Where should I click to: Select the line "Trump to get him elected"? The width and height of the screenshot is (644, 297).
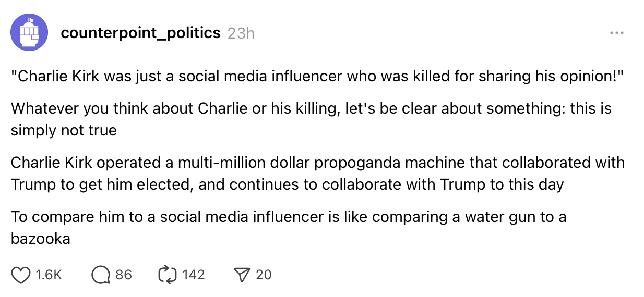point(102,184)
